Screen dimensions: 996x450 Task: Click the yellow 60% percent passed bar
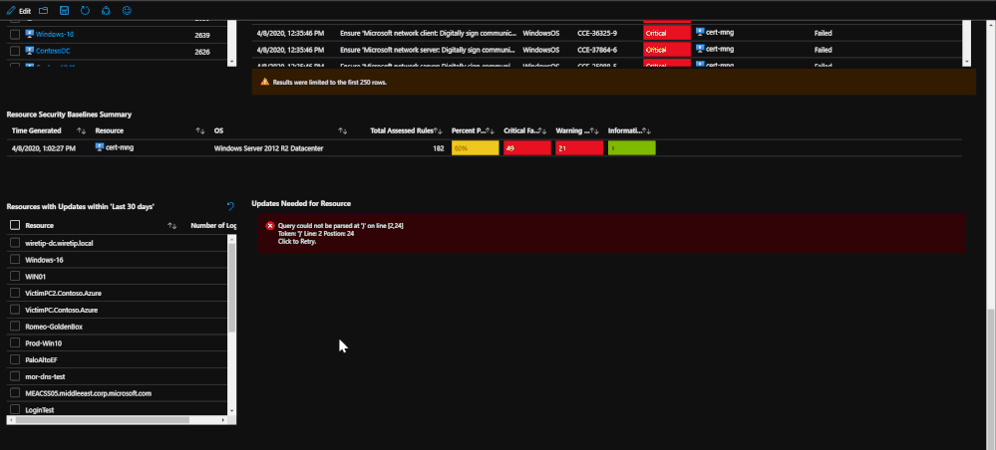coord(476,148)
